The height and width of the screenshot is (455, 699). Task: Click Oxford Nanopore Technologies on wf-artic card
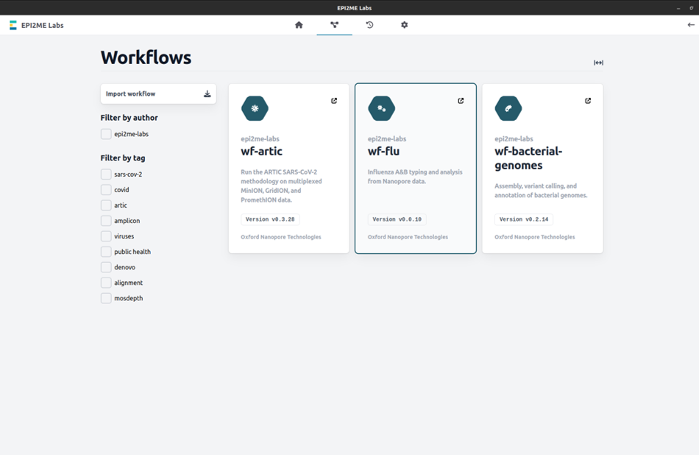click(x=281, y=237)
